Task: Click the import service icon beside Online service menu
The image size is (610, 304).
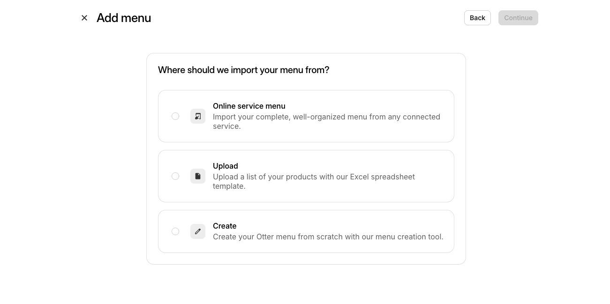Action: (x=198, y=116)
